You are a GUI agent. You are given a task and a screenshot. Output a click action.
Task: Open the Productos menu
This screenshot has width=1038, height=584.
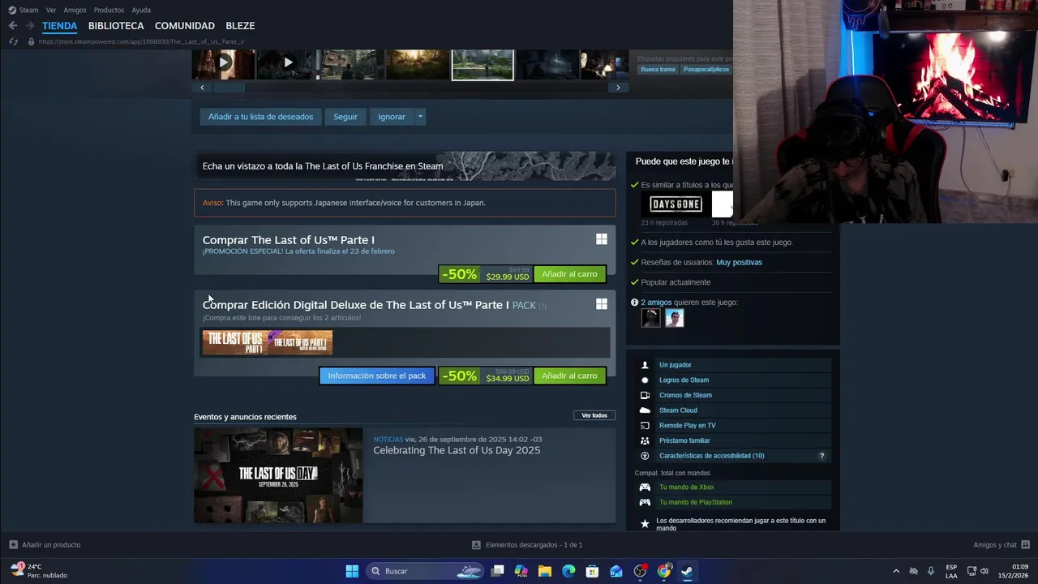point(109,10)
